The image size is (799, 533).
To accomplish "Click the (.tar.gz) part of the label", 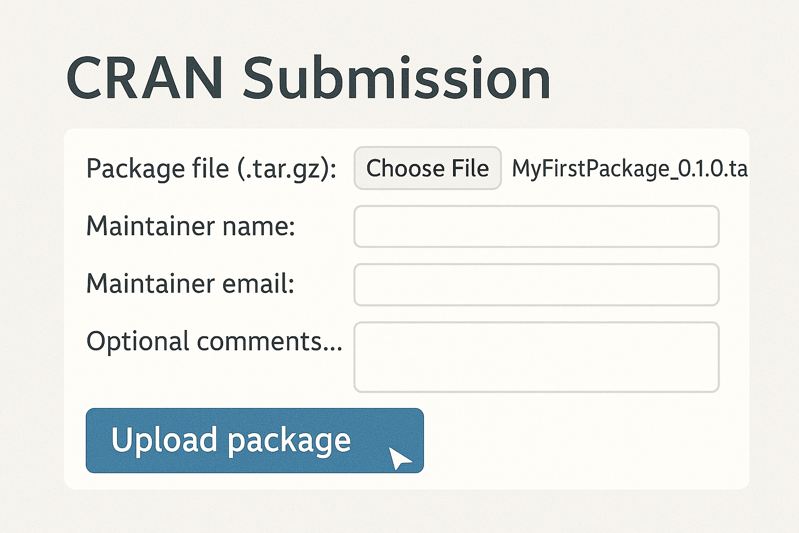I will pos(287,169).
